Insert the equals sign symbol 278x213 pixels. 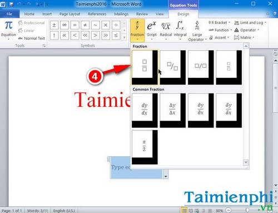(x=75, y=25)
